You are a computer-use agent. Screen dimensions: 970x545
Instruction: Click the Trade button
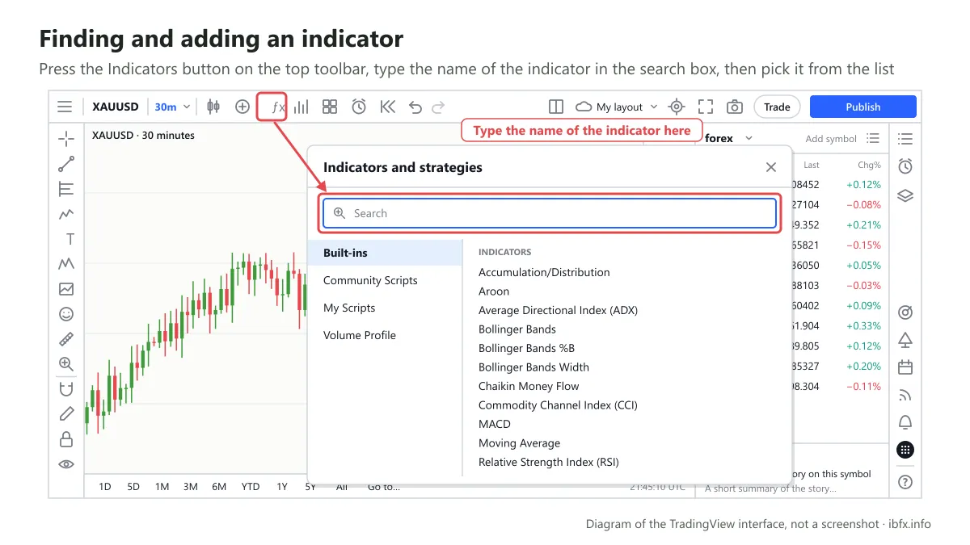tap(777, 107)
